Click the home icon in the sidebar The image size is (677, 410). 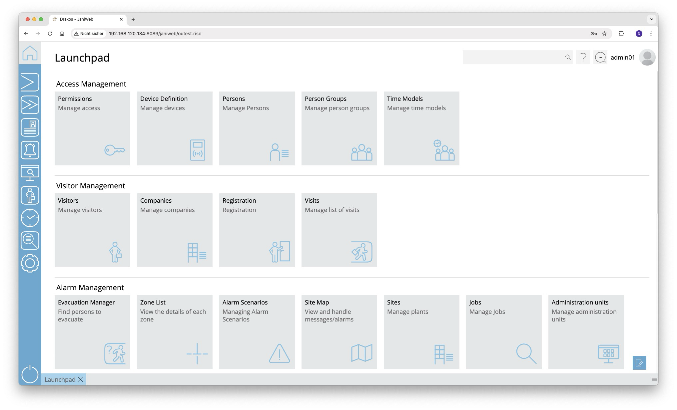[x=30, y=53]
